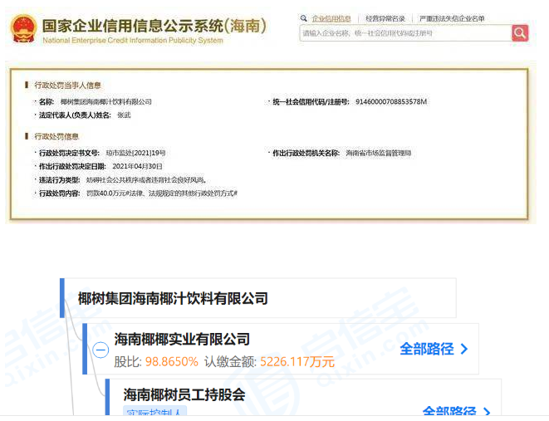Screen dimensions: 549x421
Task: Click the site title 国家企业信用信息公示系统(海南)
Action: 154,26
